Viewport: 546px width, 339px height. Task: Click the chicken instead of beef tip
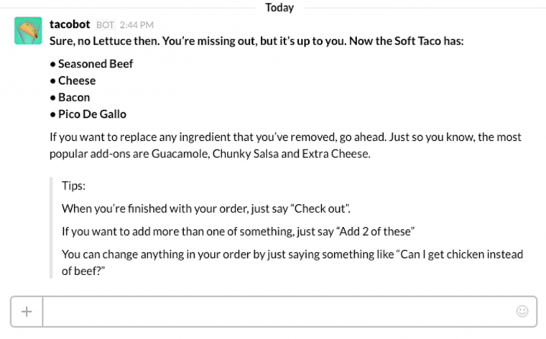[292, 262]
